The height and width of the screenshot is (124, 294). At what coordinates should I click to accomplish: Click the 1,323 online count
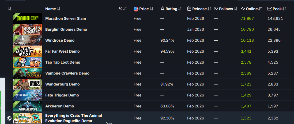[x=246, y=118]
